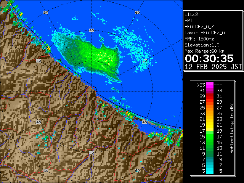Click the "Max Range:60 km" line

coord(205,51)
